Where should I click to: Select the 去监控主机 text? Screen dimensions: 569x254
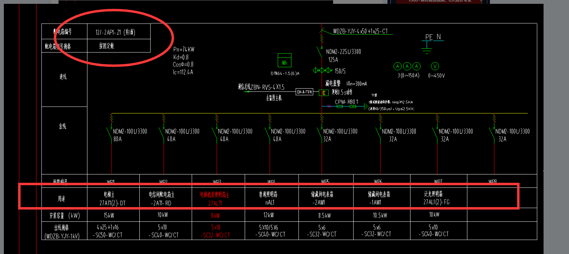tap(274, 98)
